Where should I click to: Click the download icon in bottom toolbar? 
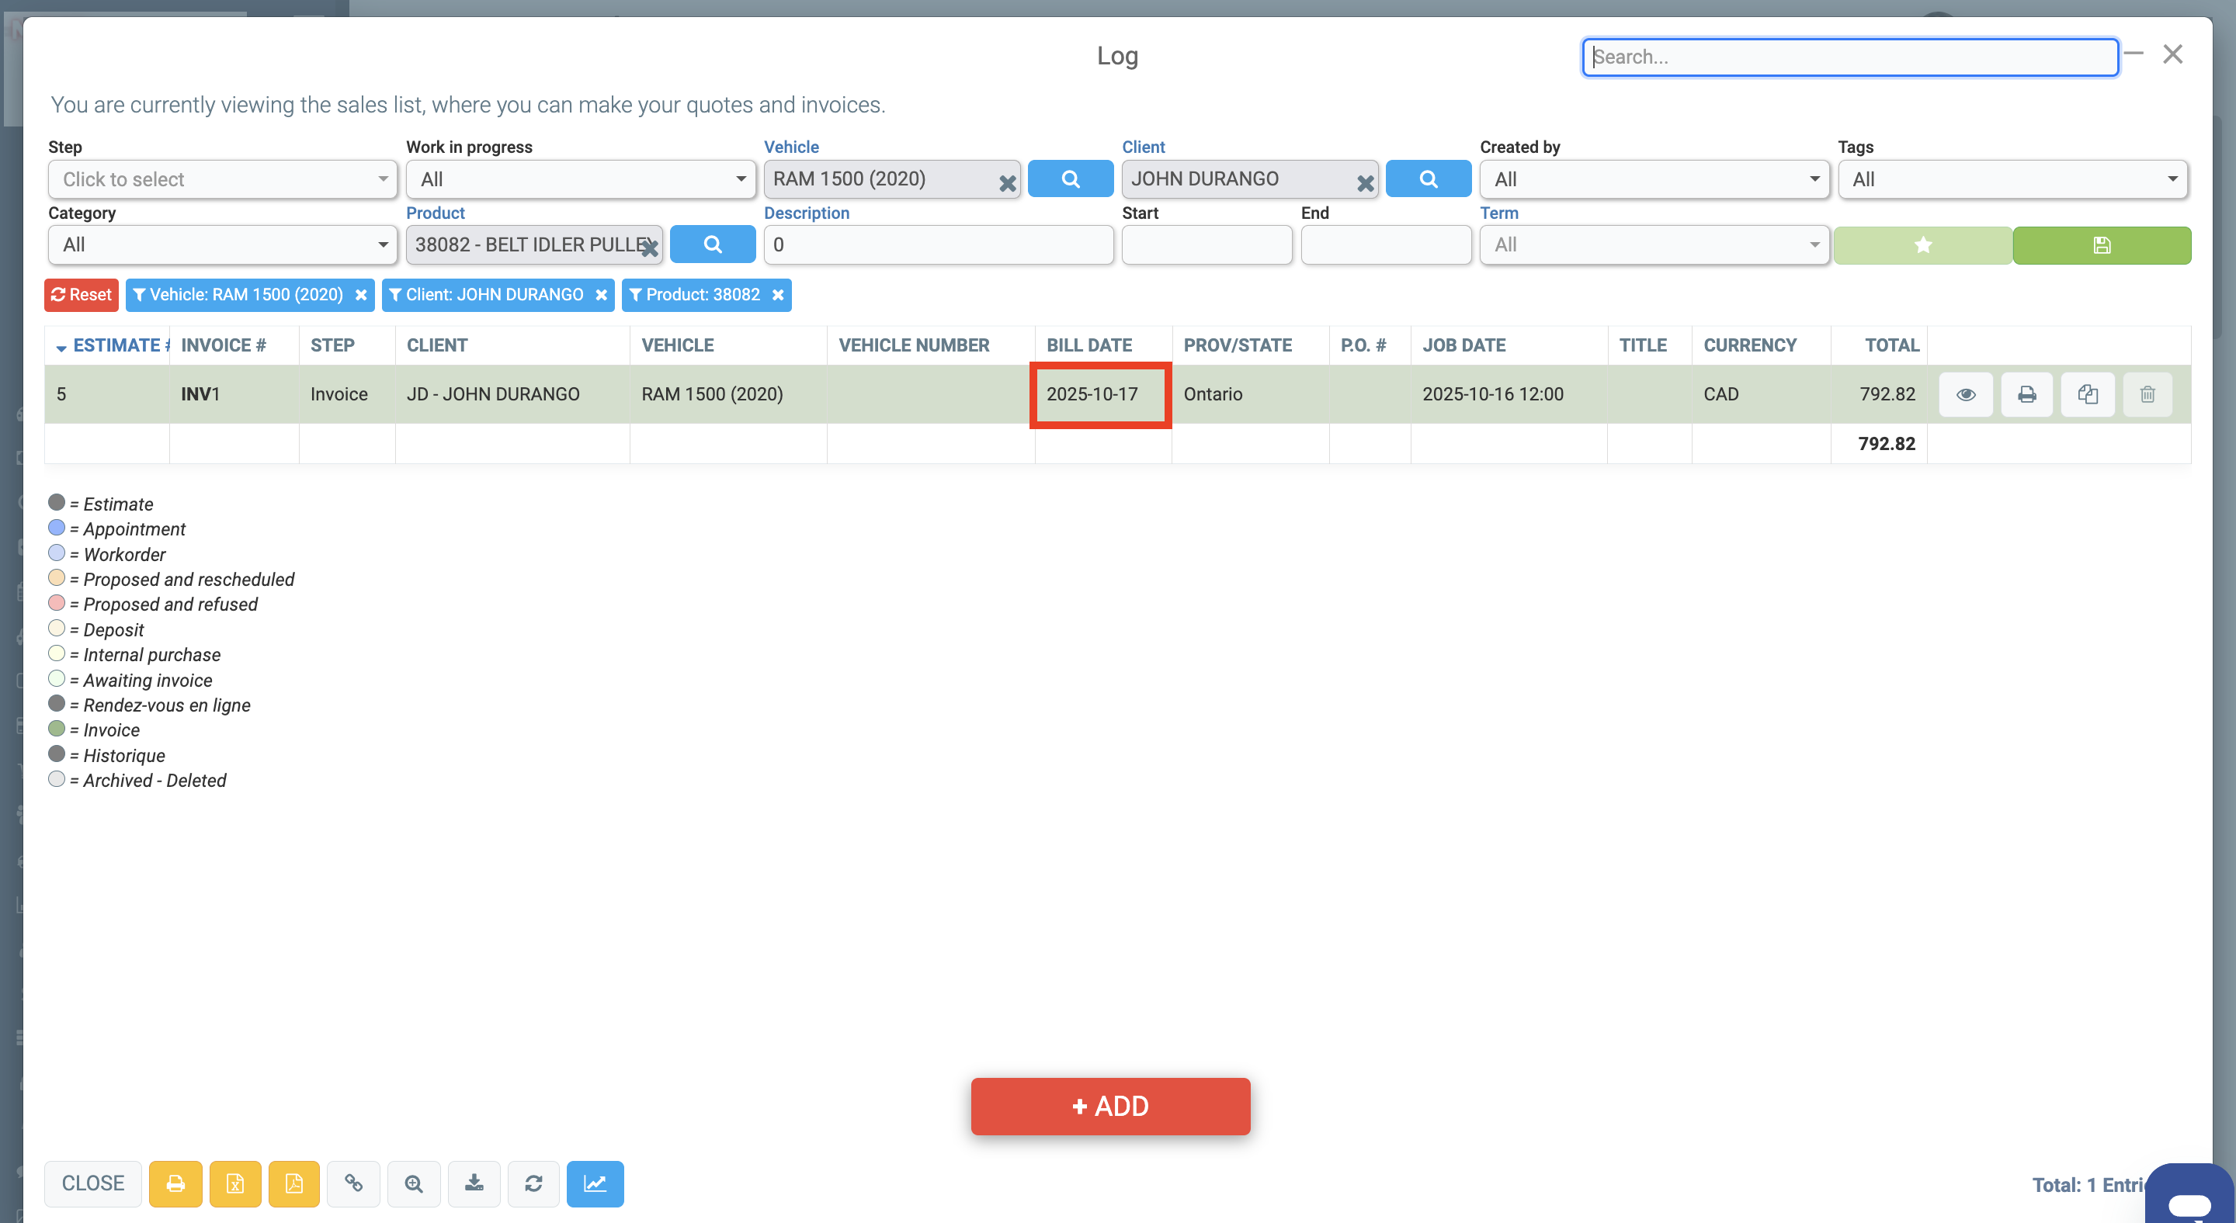(474, 1183)
